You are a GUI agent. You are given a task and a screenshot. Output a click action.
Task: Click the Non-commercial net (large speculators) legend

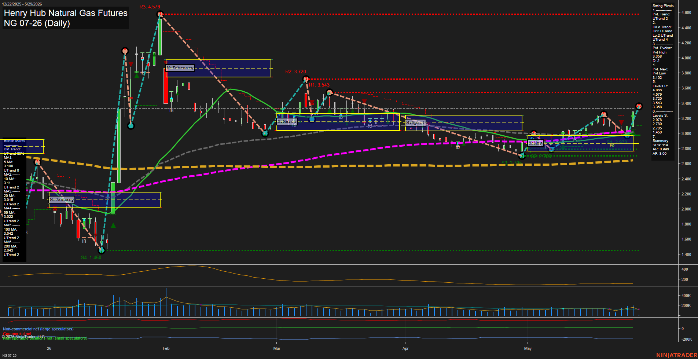click(x=38, y=329)
